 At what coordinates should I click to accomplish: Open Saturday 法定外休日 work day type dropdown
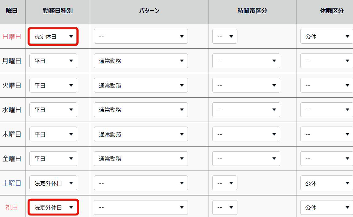click(53, 183)
